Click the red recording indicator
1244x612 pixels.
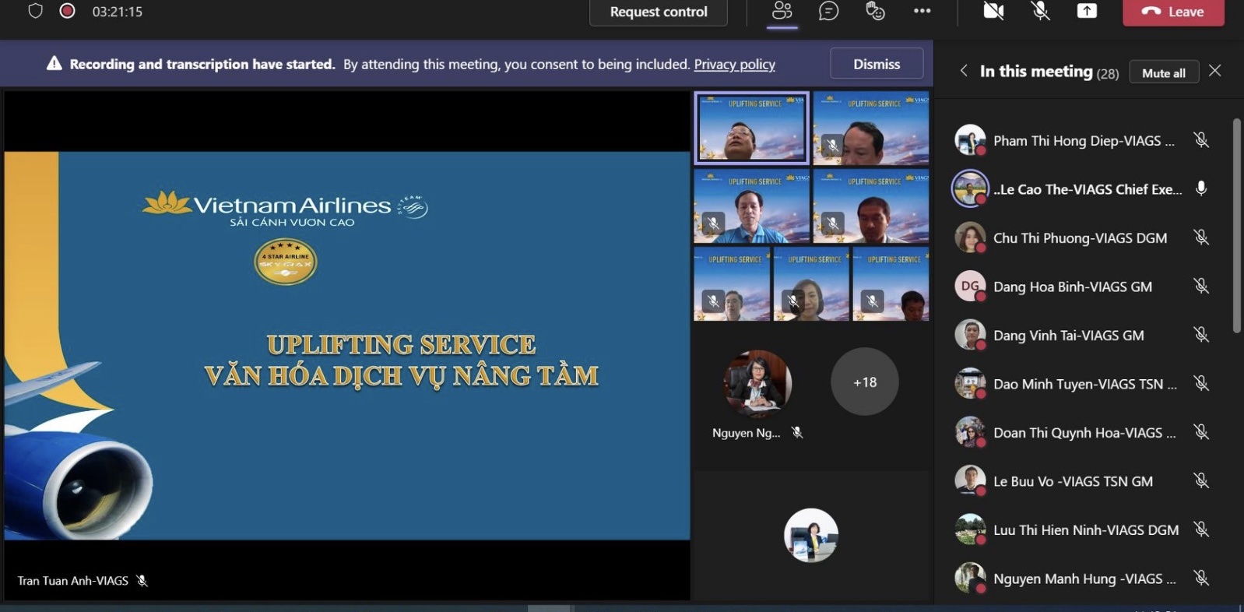[68, 11]
